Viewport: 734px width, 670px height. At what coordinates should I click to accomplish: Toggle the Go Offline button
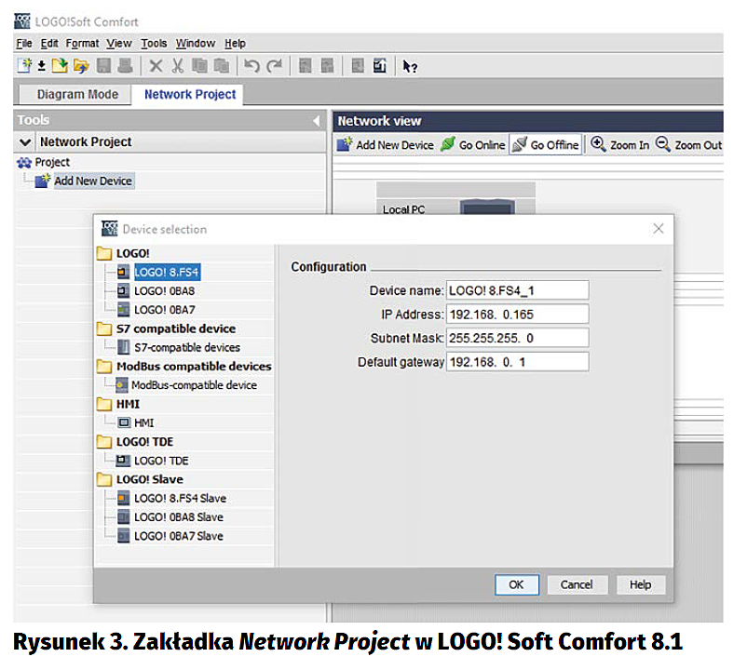click(546, 145)
